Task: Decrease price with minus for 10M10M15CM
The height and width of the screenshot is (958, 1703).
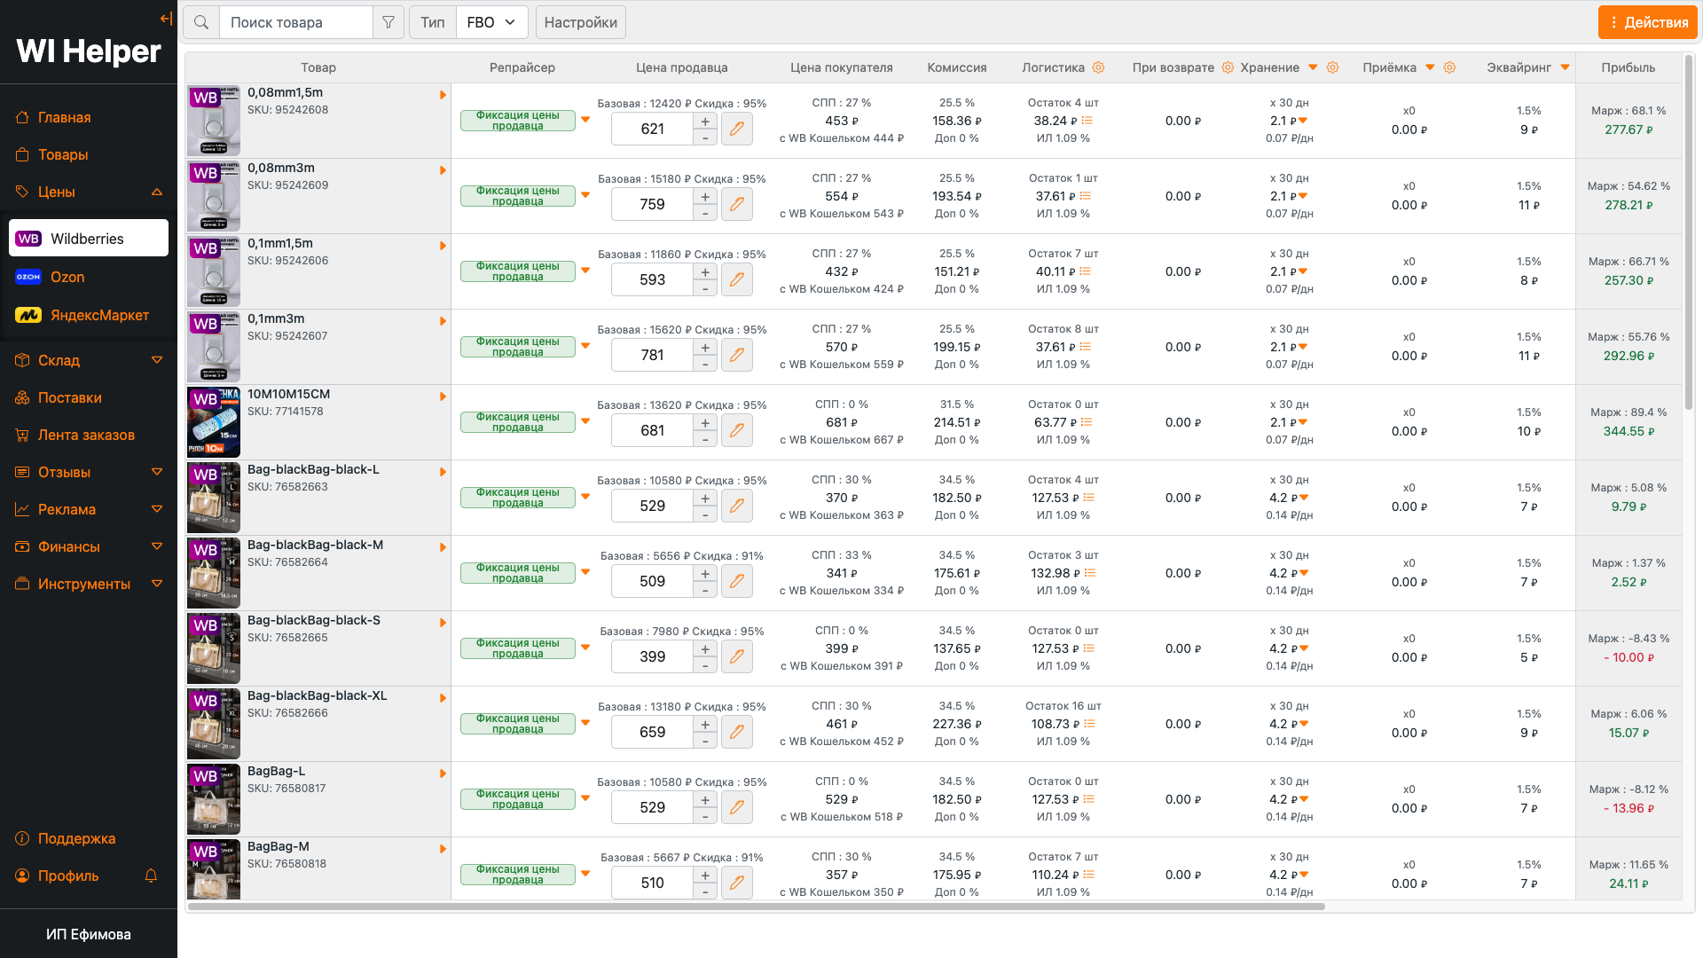Action: (x=705, y=440)
